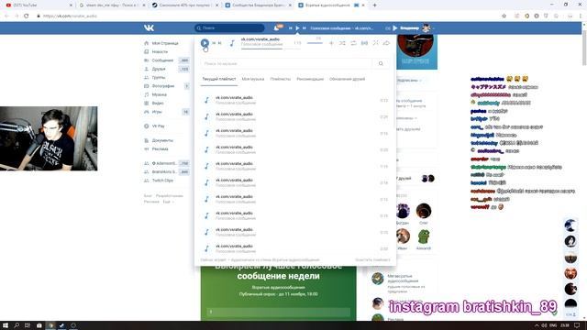The height and width of the screenshot is (330, 587).
Task: Switch to the YouTube browser tab
Action: coord(39,5)
